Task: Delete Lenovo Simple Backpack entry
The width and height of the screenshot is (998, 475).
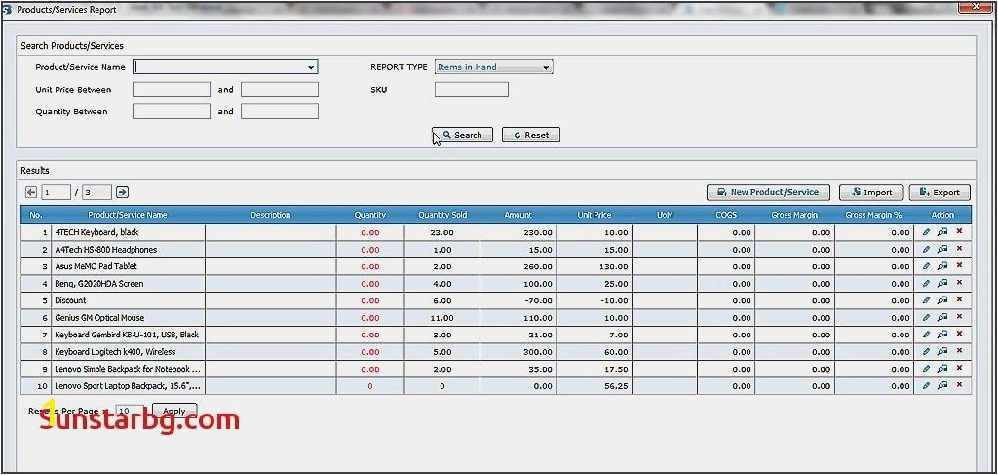Action: click(x=959, y=368)
